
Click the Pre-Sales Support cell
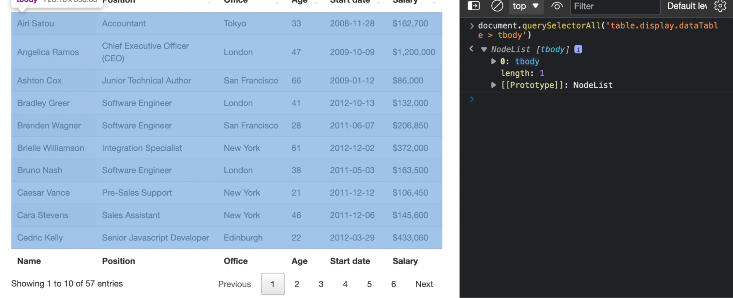[157, 193]
